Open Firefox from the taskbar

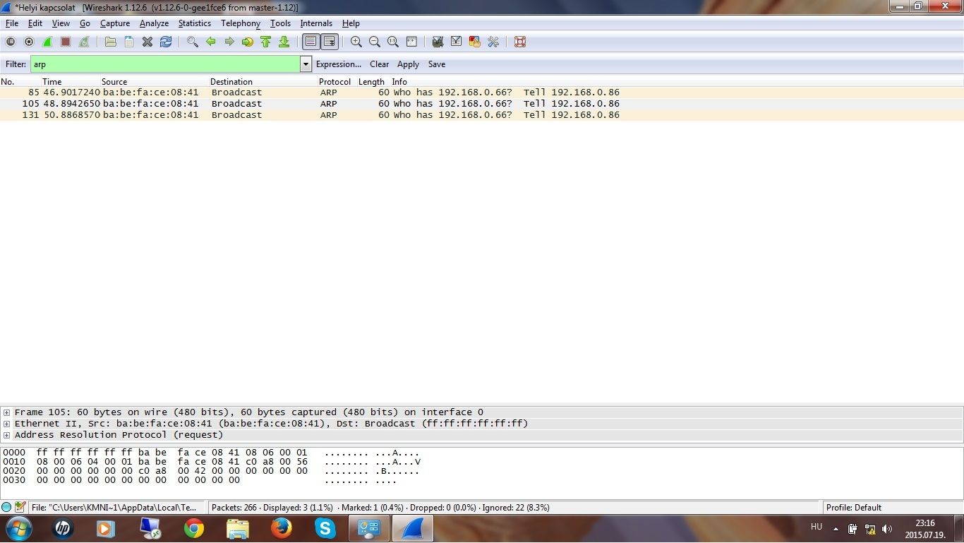pyautogui.click(x=282, y=528)
